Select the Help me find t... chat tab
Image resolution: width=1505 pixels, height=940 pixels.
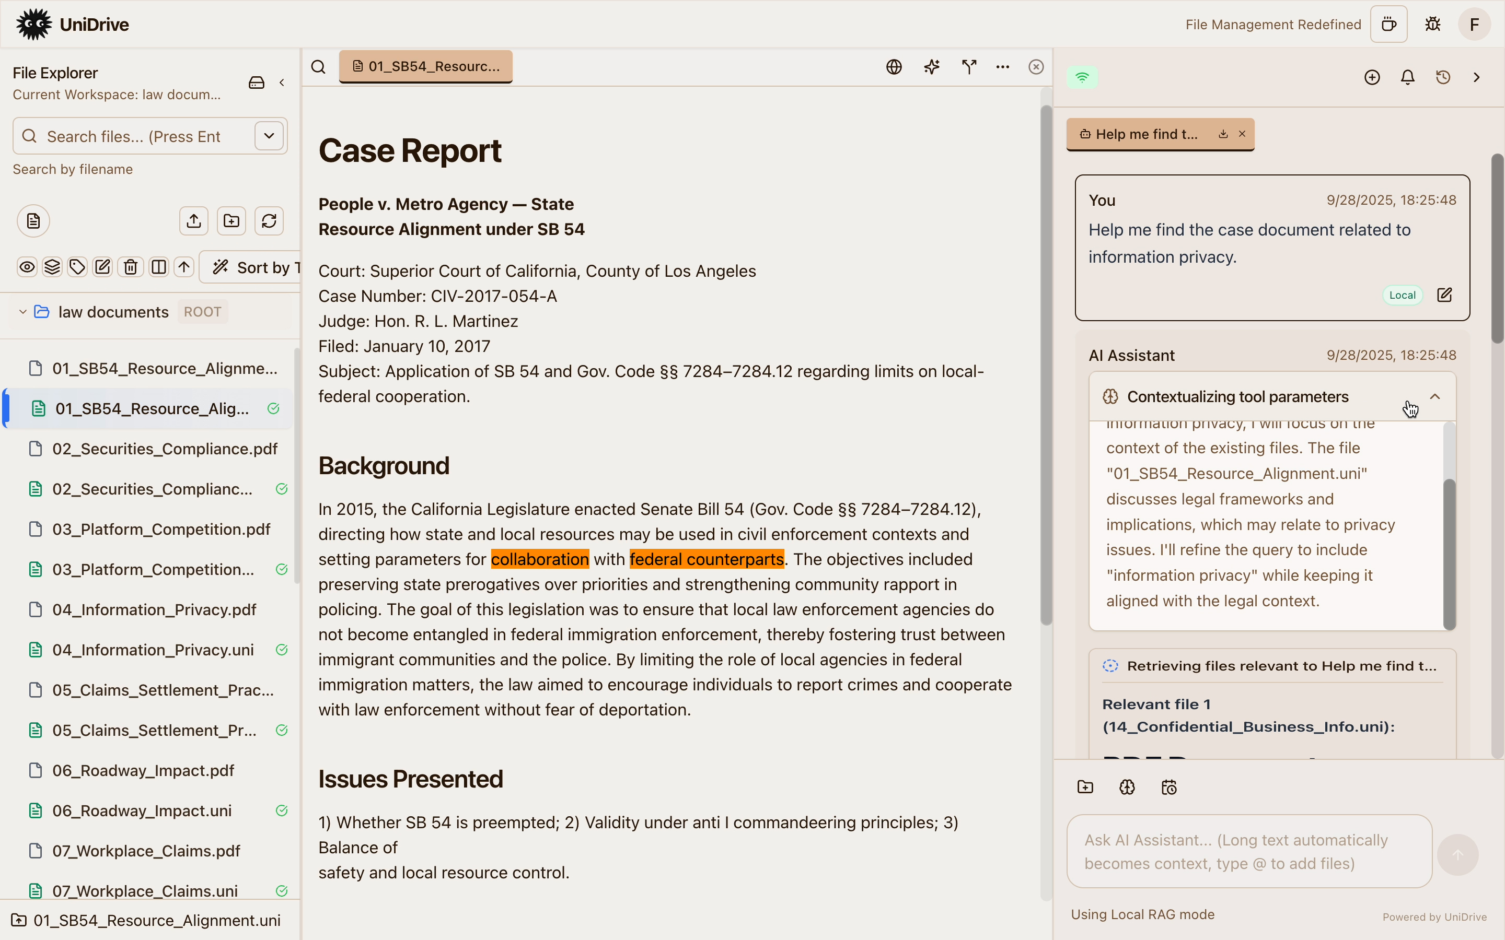tap(1145, 134)
